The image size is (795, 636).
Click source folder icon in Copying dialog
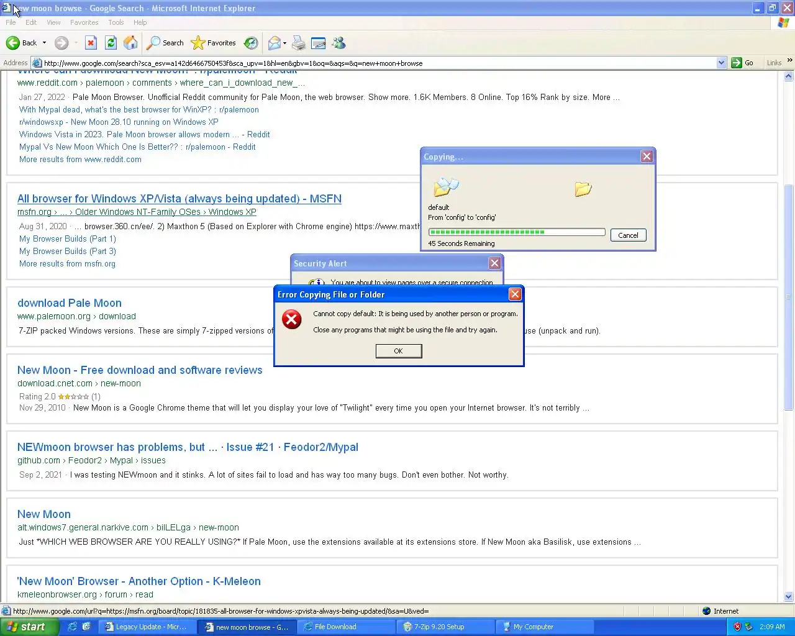pyautogui.click(x=445, y=186)
